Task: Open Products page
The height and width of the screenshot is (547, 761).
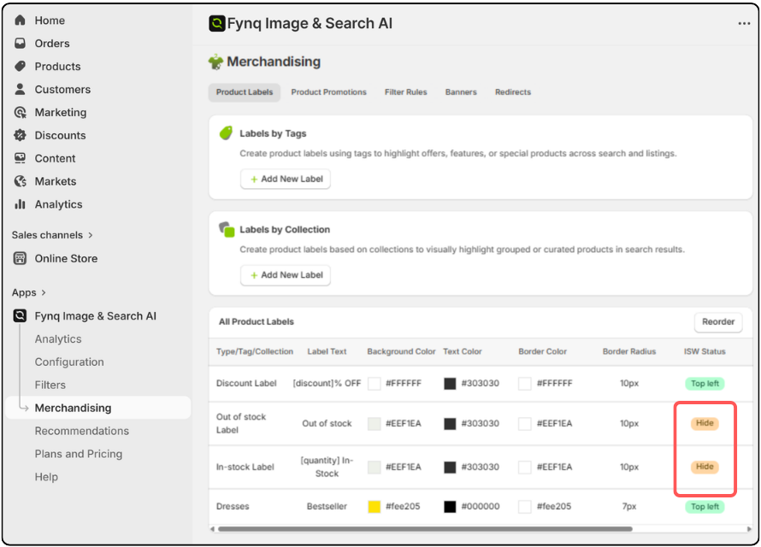Action: tap(58, 67)
